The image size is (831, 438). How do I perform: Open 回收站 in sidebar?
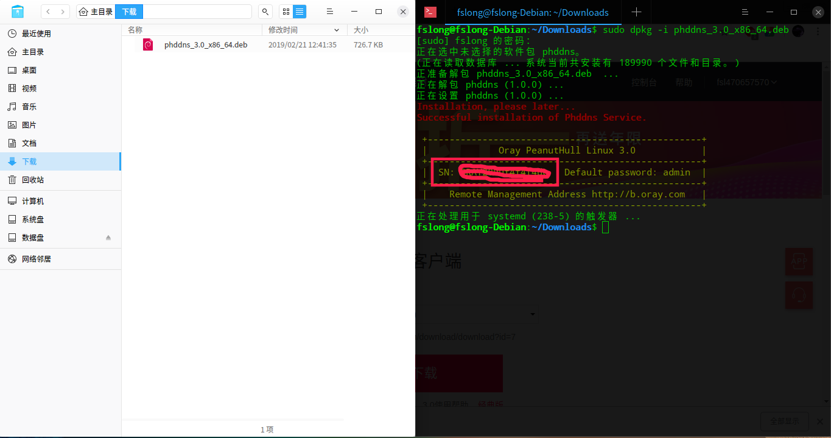(x=60, y=180)
